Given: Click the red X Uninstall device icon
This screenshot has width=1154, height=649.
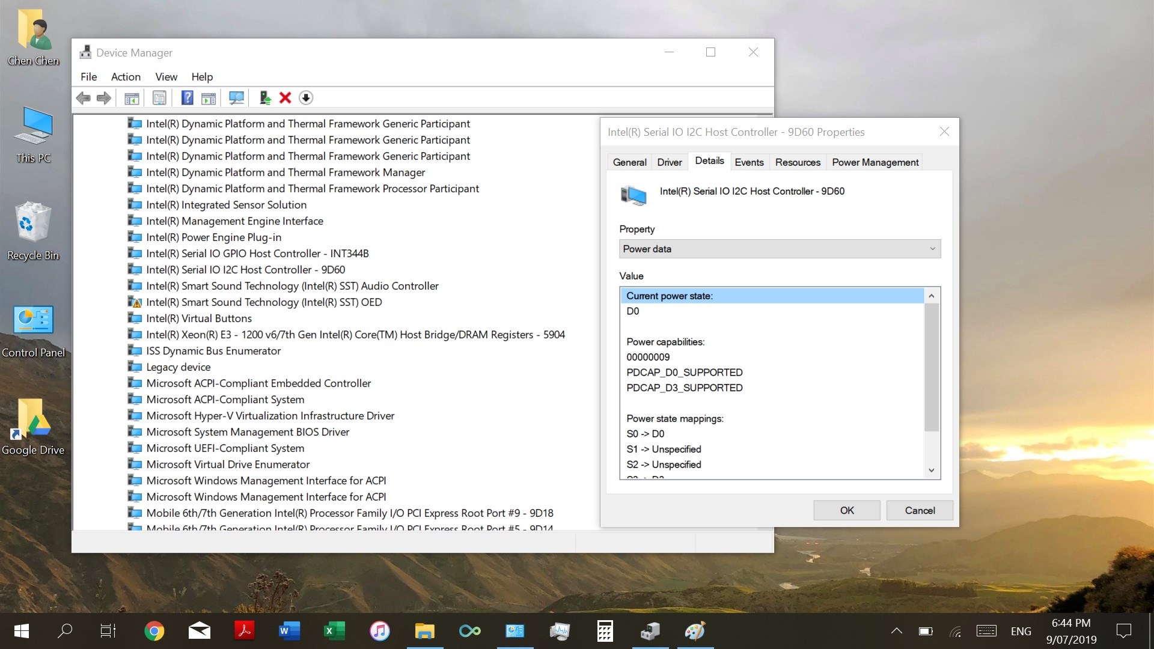Looking at the screenshot, I should pos(285,98).
